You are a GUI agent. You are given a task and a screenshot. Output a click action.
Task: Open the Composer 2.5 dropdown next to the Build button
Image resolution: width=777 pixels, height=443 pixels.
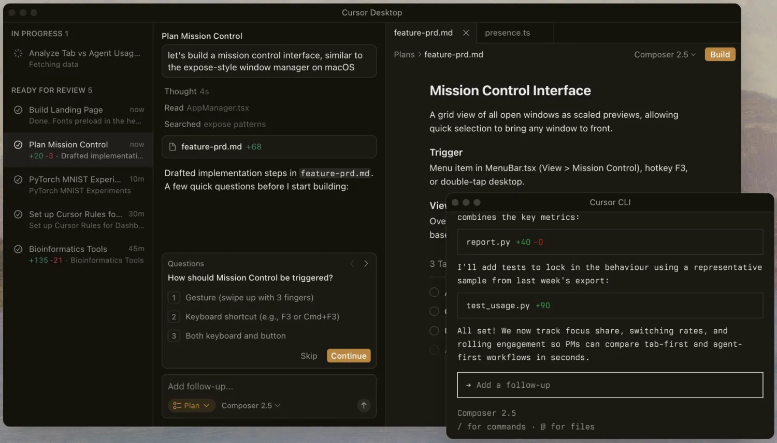point(665,54)
